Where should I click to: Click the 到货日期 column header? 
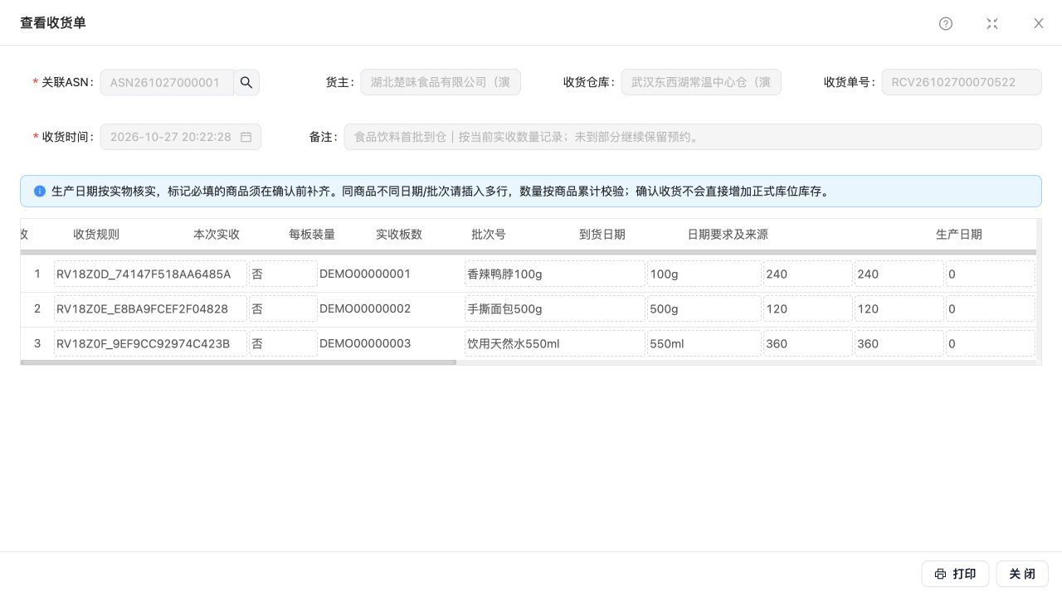tap(602, 235)
